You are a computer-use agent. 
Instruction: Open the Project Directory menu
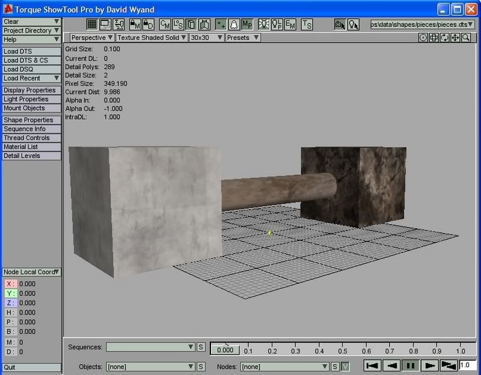tap(31, 31)
